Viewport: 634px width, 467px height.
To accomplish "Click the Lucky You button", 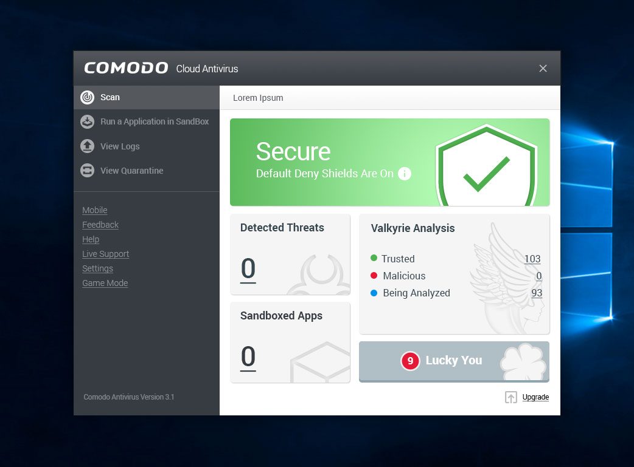I will click(x=454, y=361).
